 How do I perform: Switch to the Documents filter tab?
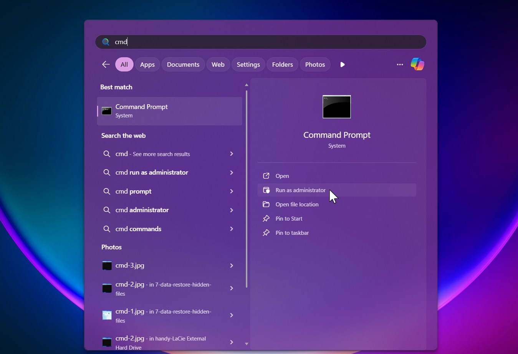coord(183,65)
